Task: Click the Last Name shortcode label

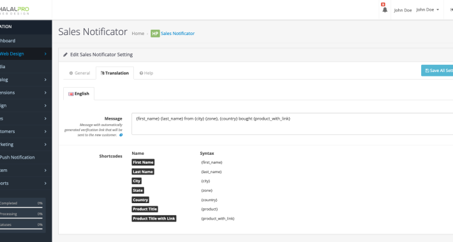Action: (143, 171)
